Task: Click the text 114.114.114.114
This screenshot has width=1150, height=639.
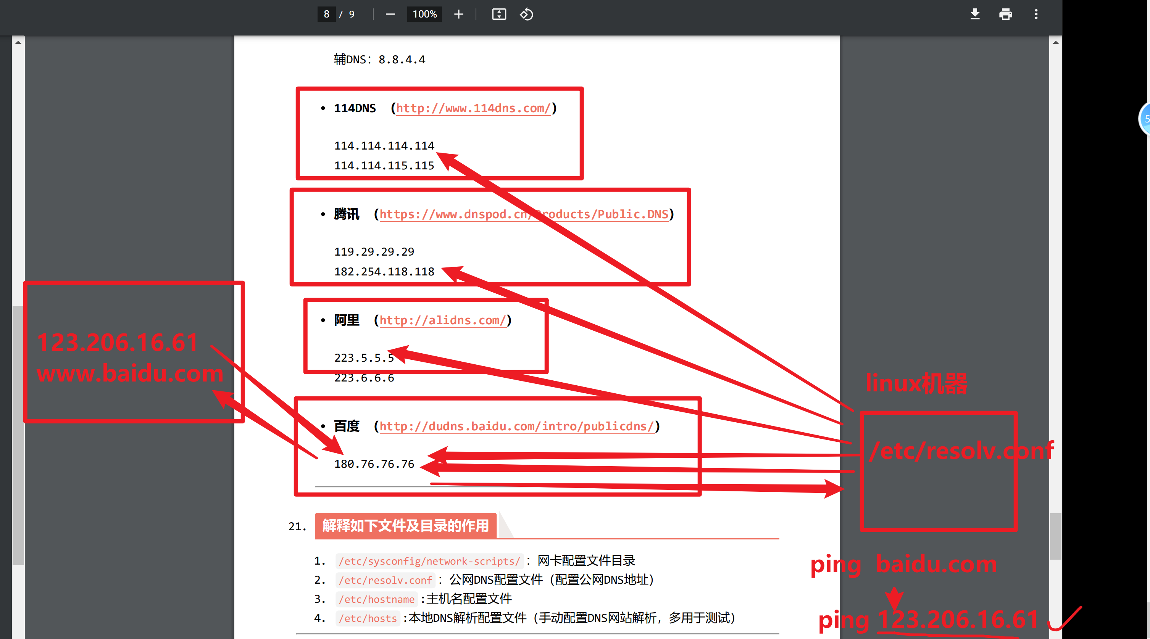Action: (x=384, y=146)
